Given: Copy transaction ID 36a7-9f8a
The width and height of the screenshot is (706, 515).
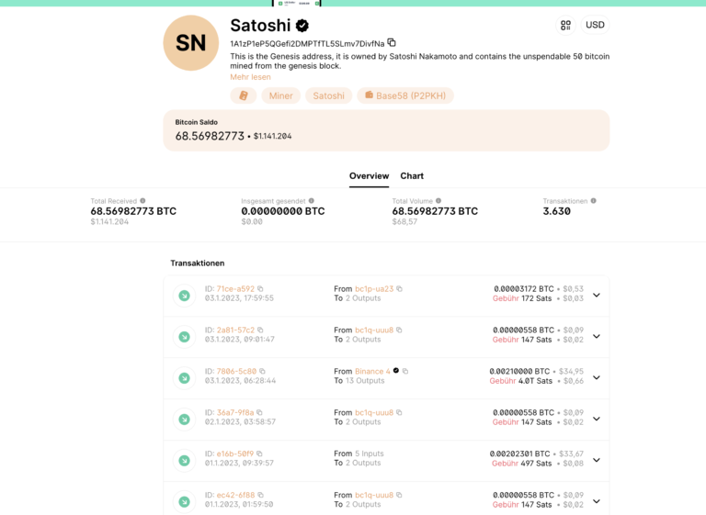Looking at the screenshot, I should (259, 412).
